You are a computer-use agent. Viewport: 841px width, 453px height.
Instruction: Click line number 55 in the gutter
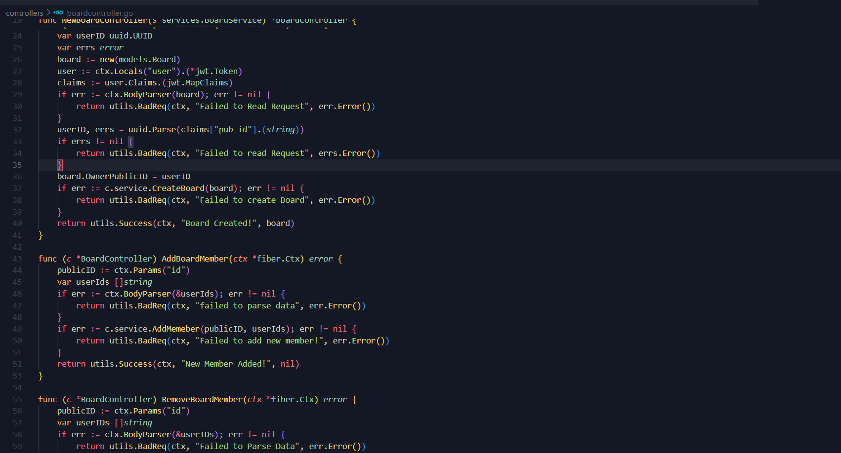click(x=17, y=399)
